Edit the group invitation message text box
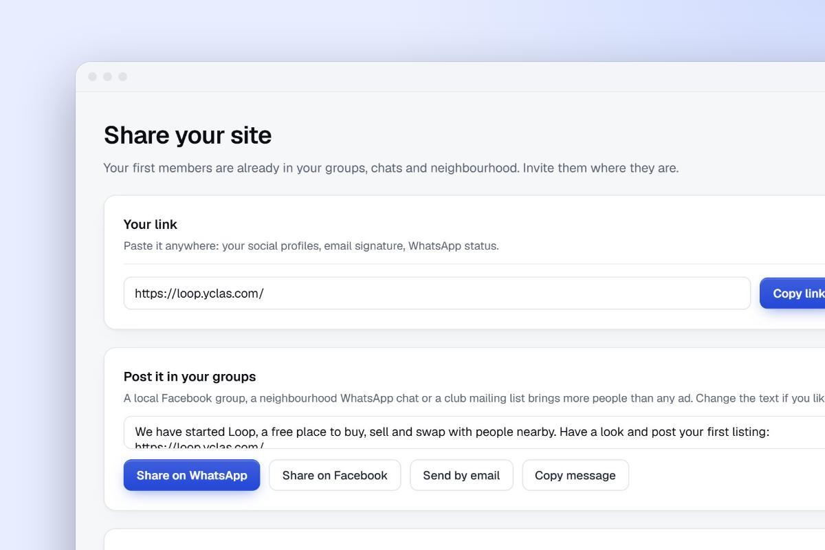 474,432
